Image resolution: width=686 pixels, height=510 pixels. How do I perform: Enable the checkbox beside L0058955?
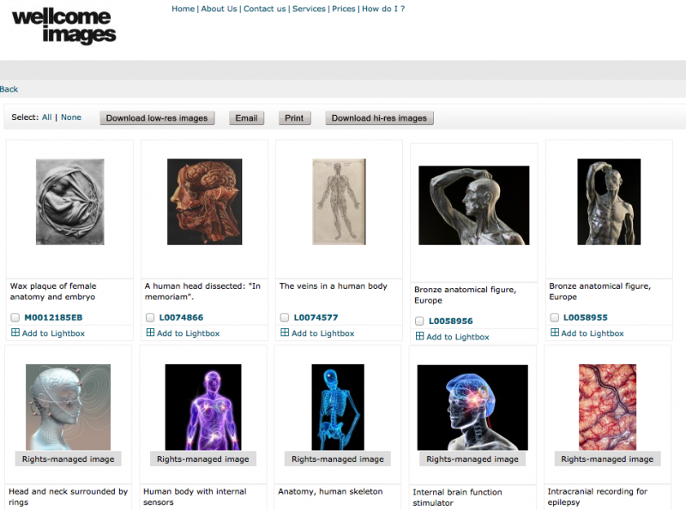pyautogui.click(x=554, y=317)
